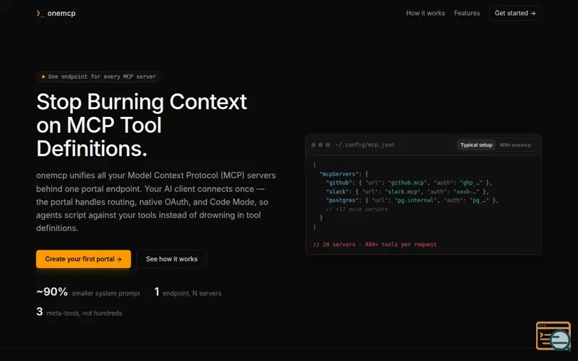Viewport: 578px width, 361px height.
Task: Click the ~/.config/mcp.json file title
Action: (365, 145)
